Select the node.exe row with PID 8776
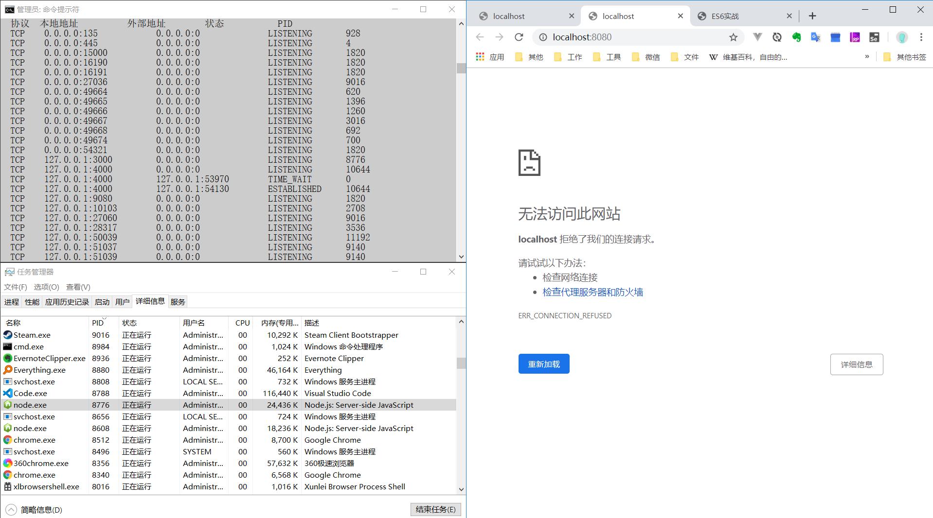The height and width of the screenshot is (518, 933). [229, 405]
